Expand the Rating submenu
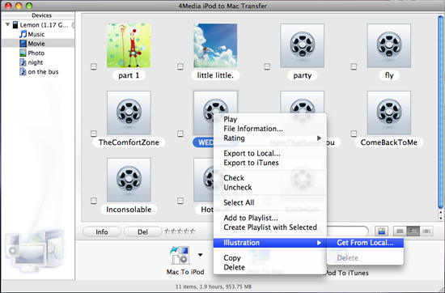Screen dimensions: 445x293 [x=270, y=138]
